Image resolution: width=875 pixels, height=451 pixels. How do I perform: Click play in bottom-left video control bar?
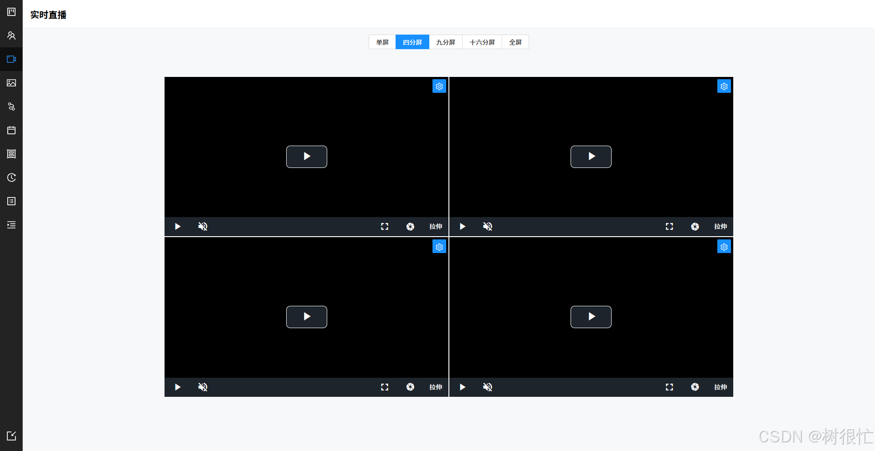click(178, 387)
